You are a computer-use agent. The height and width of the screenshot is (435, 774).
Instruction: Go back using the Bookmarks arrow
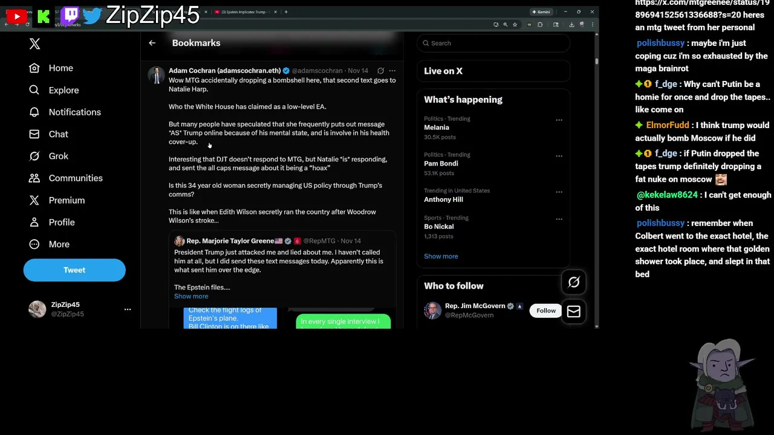coord(152,43)
